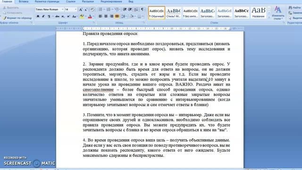Click the Copy (Копировать) command
302x170 pixels.
(x=13, y=13)
